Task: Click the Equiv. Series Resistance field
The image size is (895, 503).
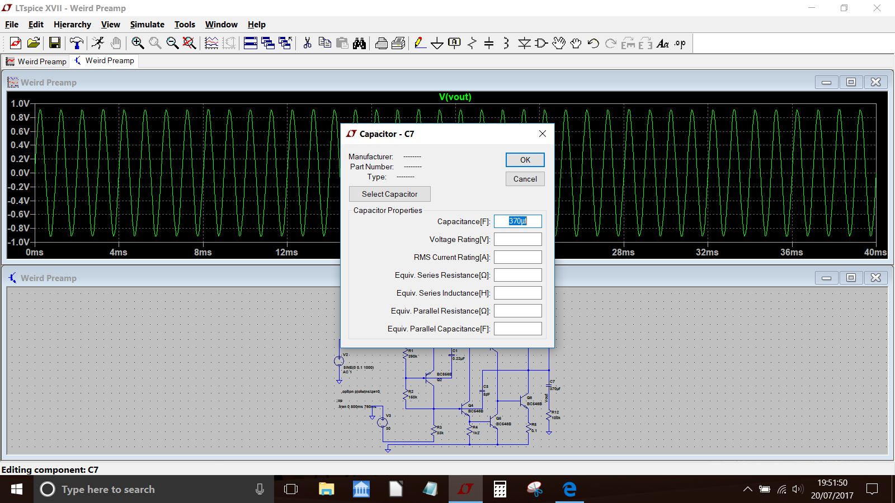Action: tap(518, 275)
